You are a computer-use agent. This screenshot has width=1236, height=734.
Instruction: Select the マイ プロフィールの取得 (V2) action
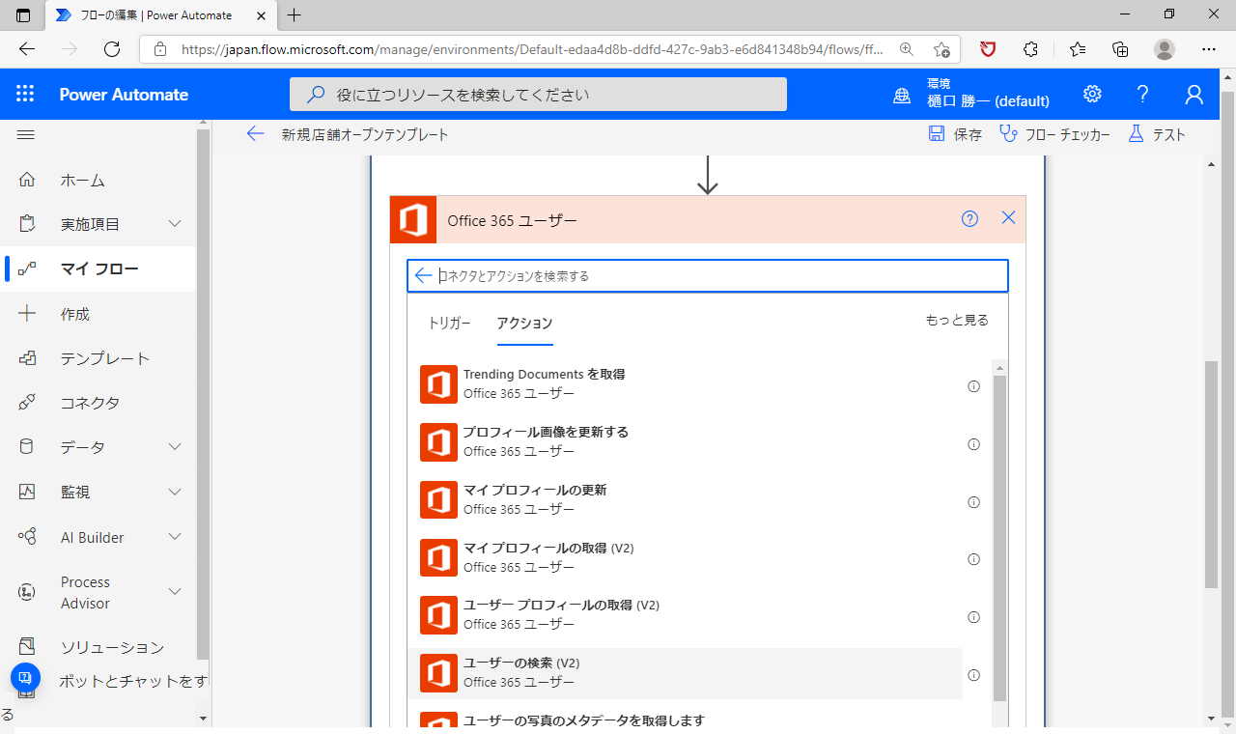point(685,557)
